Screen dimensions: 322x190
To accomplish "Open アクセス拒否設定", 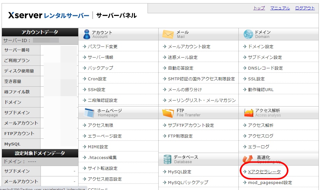I will (105, 179).
